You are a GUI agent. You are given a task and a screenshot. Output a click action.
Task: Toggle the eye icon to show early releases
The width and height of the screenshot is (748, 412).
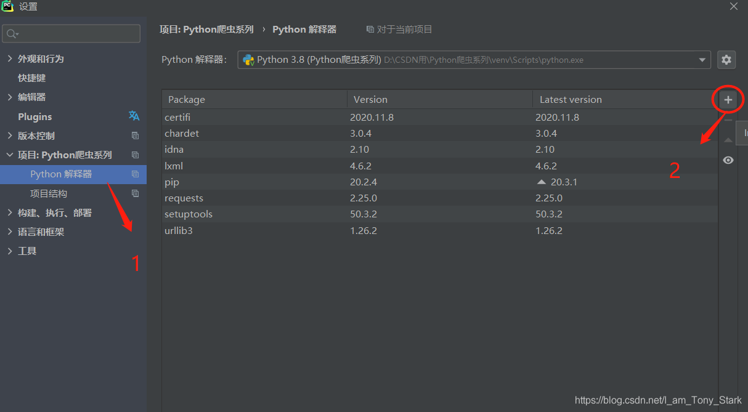coord(728,160)
